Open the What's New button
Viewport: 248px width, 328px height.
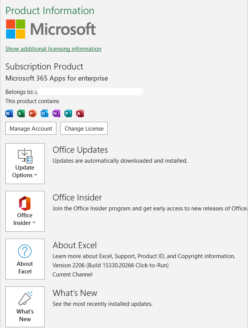[x=25, y=307]
